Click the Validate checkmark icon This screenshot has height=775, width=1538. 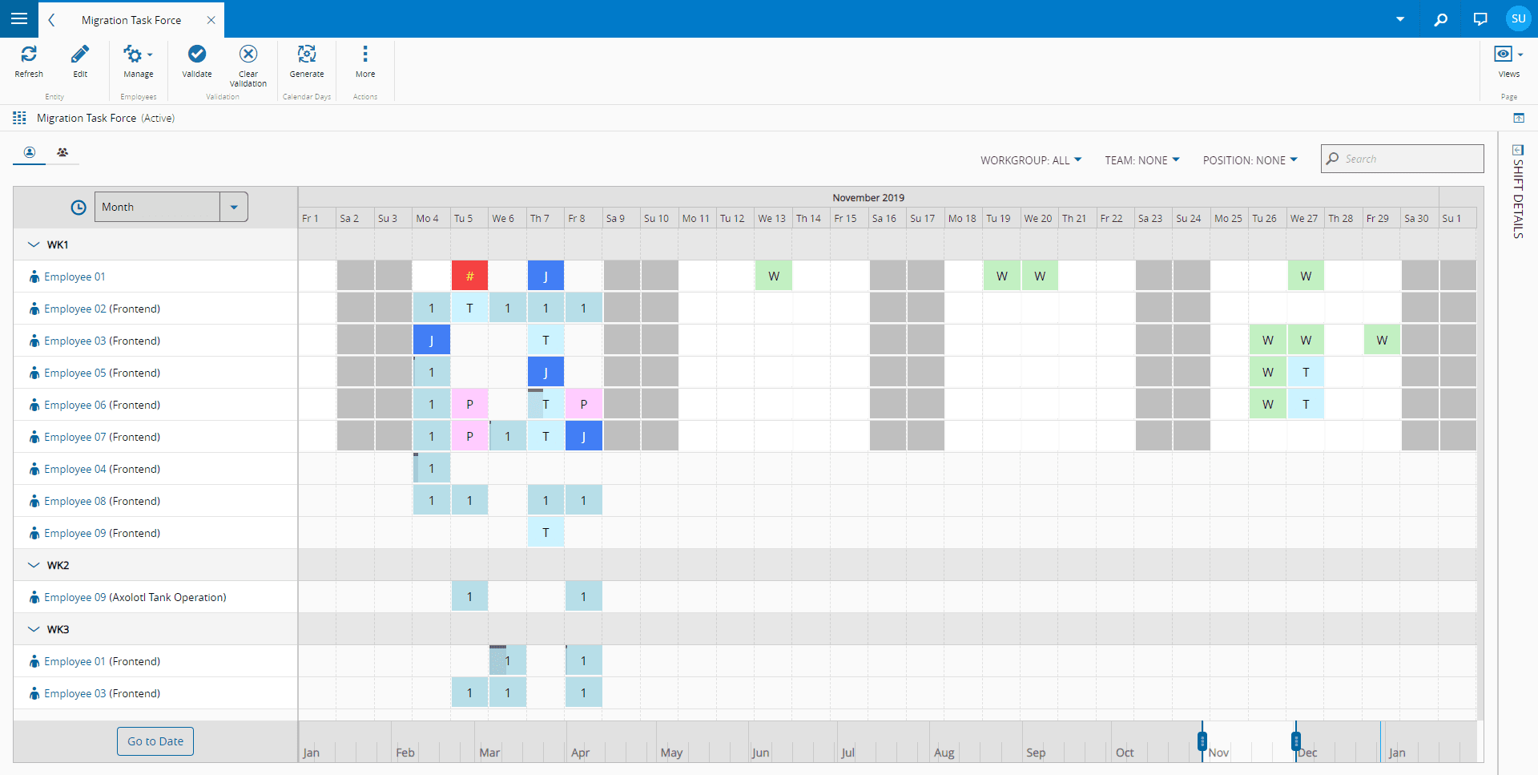click(197, 54)
